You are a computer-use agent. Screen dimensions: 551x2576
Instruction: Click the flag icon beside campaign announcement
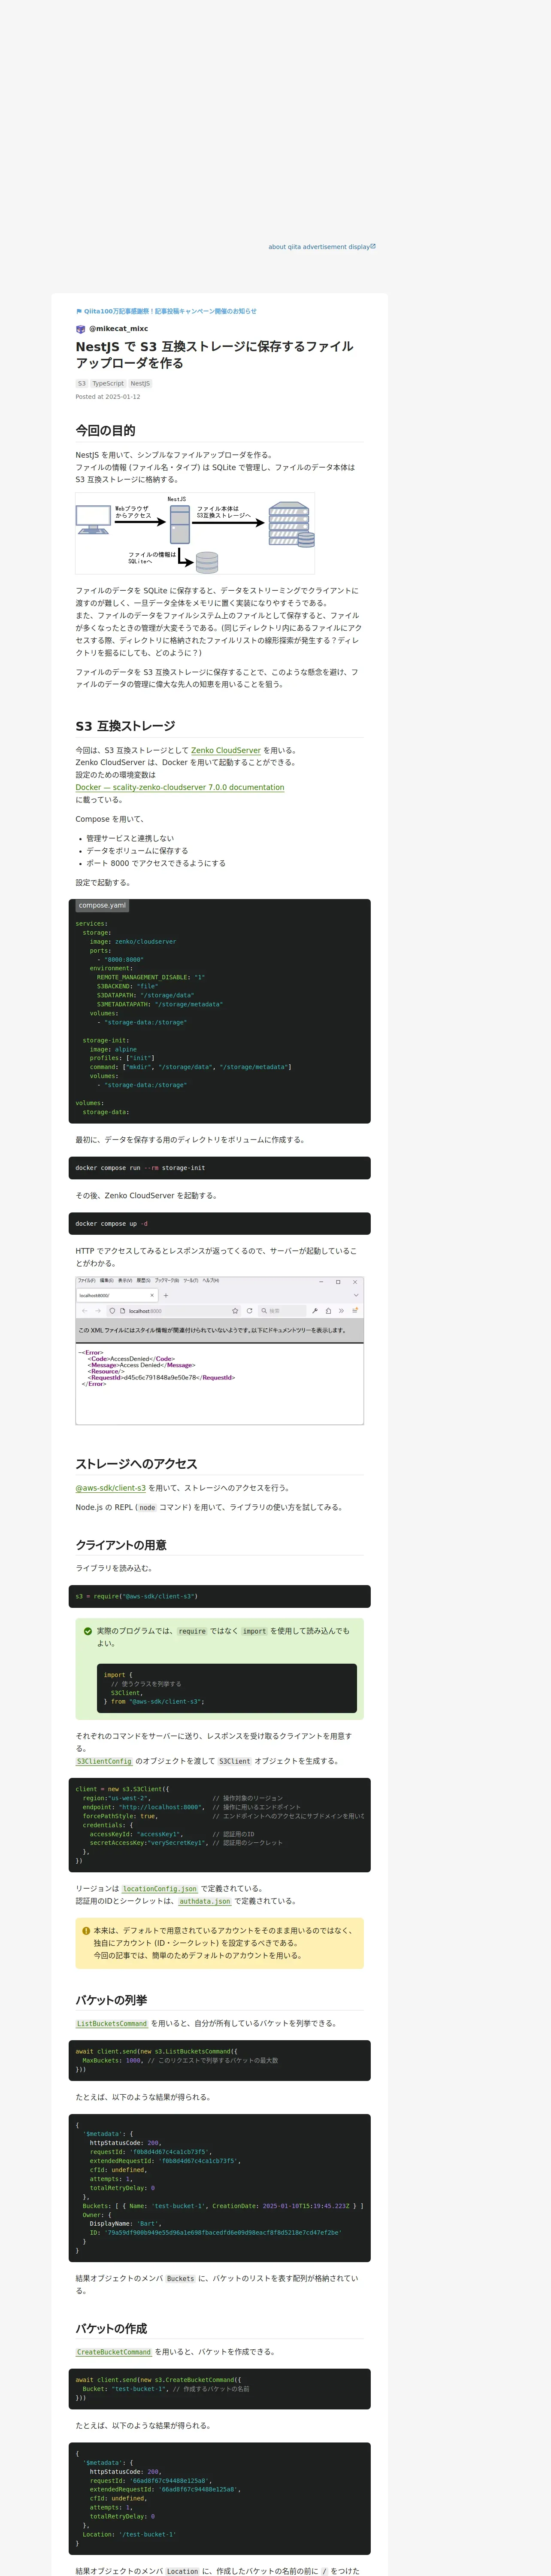tap(79, 311)
